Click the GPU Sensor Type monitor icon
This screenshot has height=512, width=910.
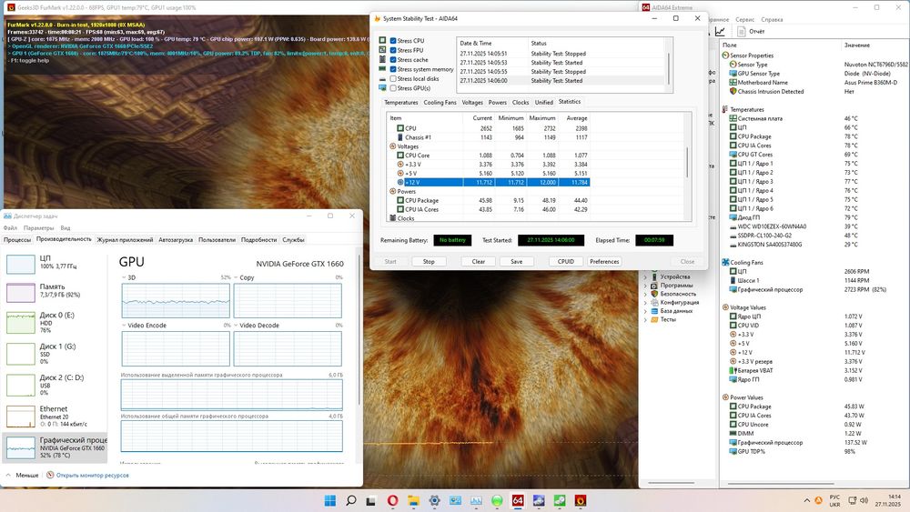[733, 74]
